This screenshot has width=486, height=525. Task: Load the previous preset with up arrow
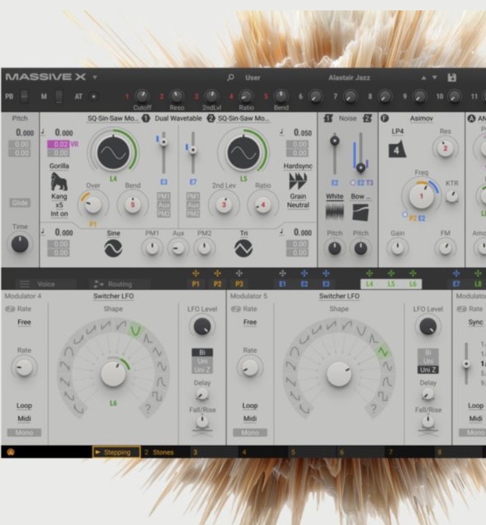424,78
